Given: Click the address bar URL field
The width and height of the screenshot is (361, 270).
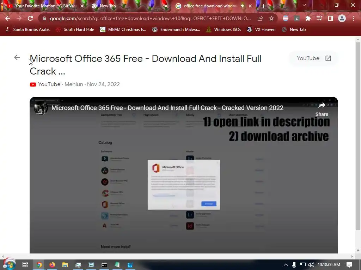Looking at the screenshot, I should coord(150,18).
